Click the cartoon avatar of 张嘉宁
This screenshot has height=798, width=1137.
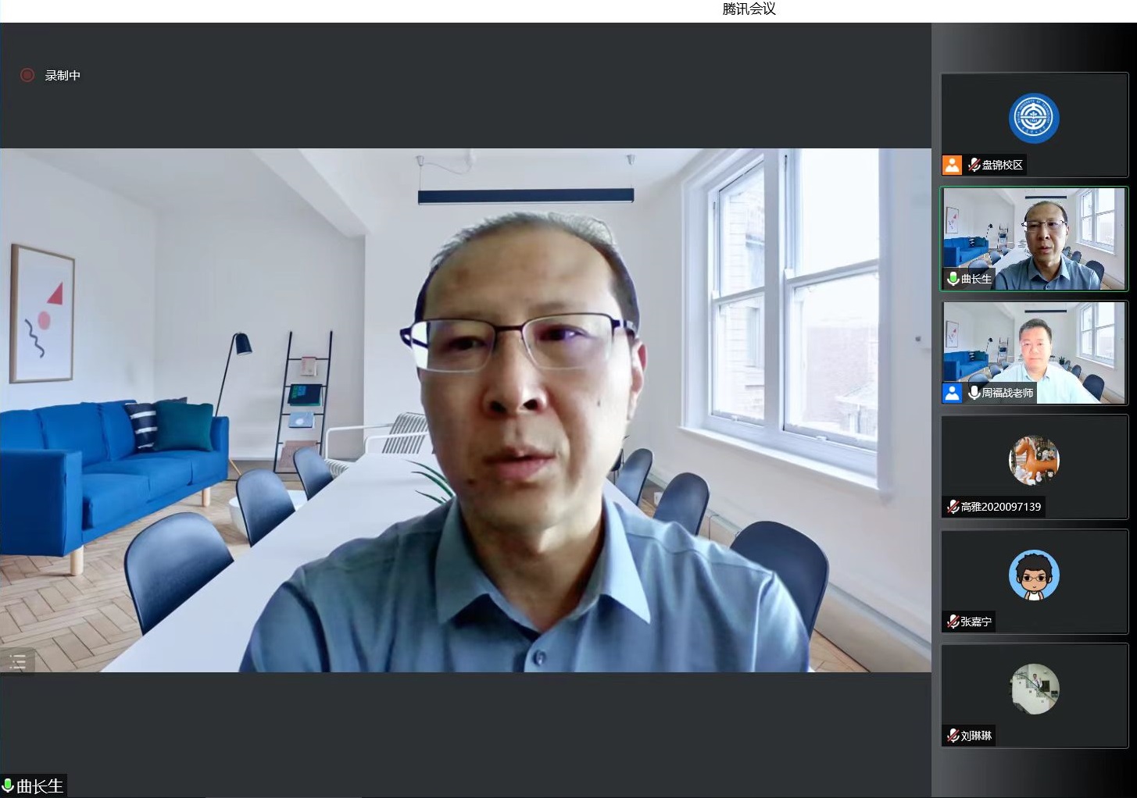(x=1034, y=575)
